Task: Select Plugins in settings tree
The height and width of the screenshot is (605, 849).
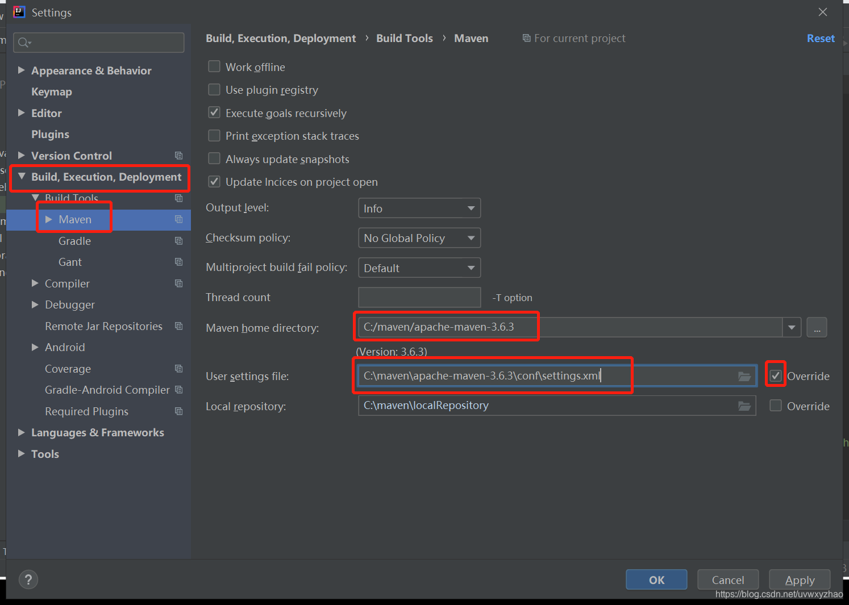Action: pos(50,134)
